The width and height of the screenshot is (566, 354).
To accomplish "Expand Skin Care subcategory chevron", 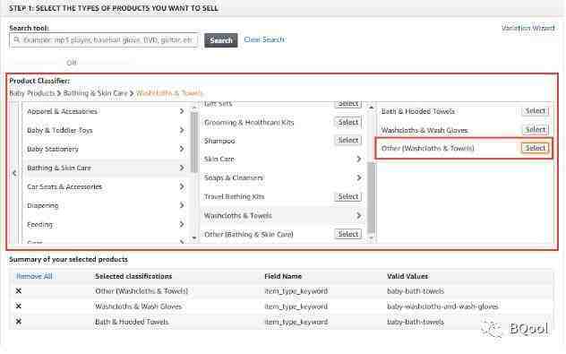I will pos(358,159).
